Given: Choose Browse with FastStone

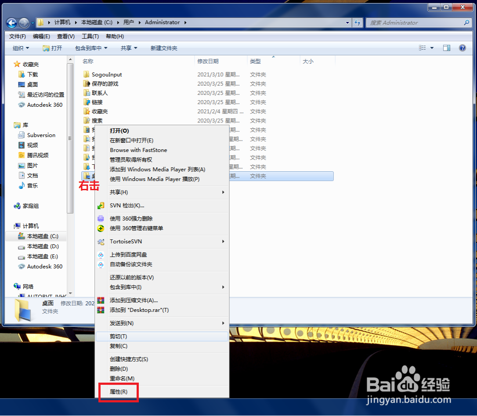Looking at the screenshot, I should 163,150.
